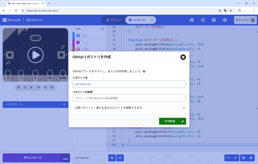258x164 pixels.
Task: Zoom in the code editor
Action: point(251,158)
